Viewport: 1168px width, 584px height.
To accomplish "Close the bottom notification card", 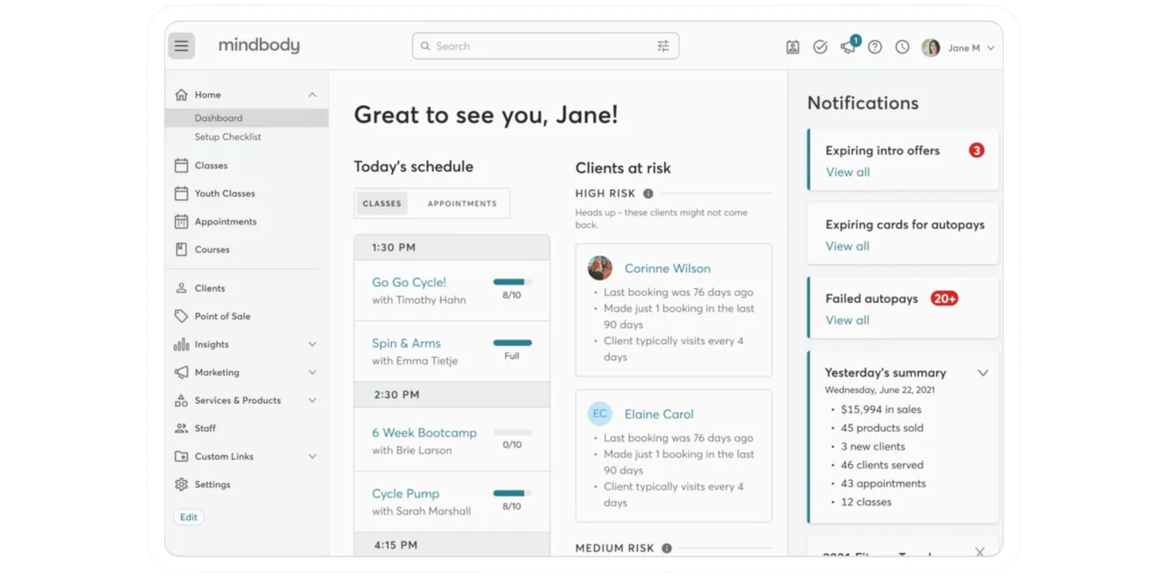I will 979,551.
